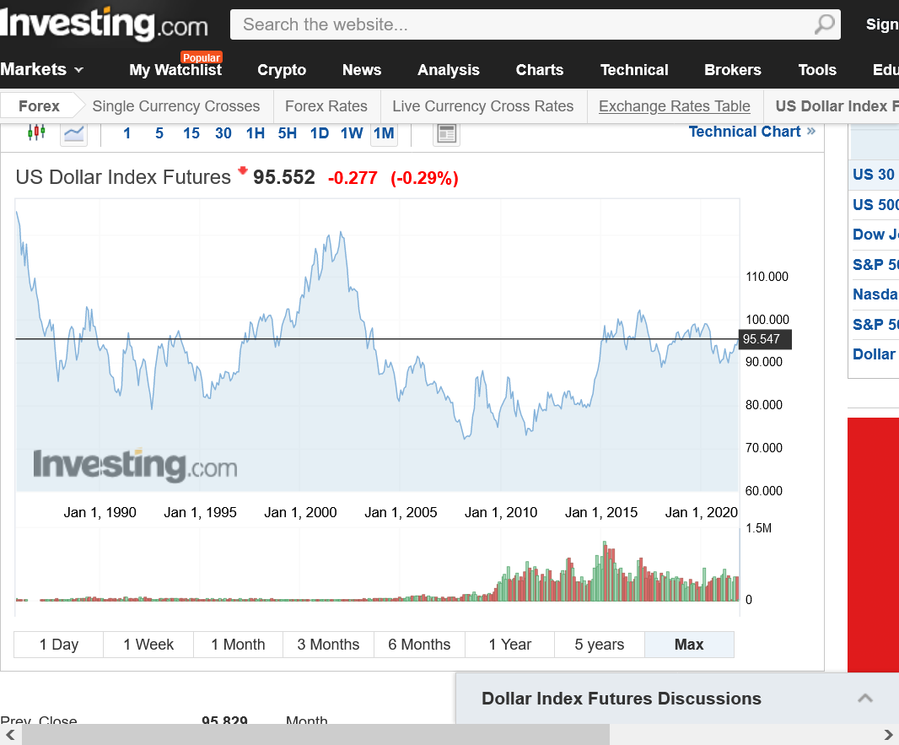The image size is (899, 745).
Task: Set chart interval to 1W
Action: [x=352, y=133]
